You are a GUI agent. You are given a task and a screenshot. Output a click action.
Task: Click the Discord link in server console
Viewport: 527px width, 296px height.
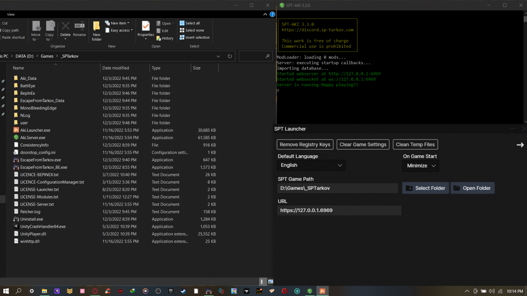(x=317, y=30)
